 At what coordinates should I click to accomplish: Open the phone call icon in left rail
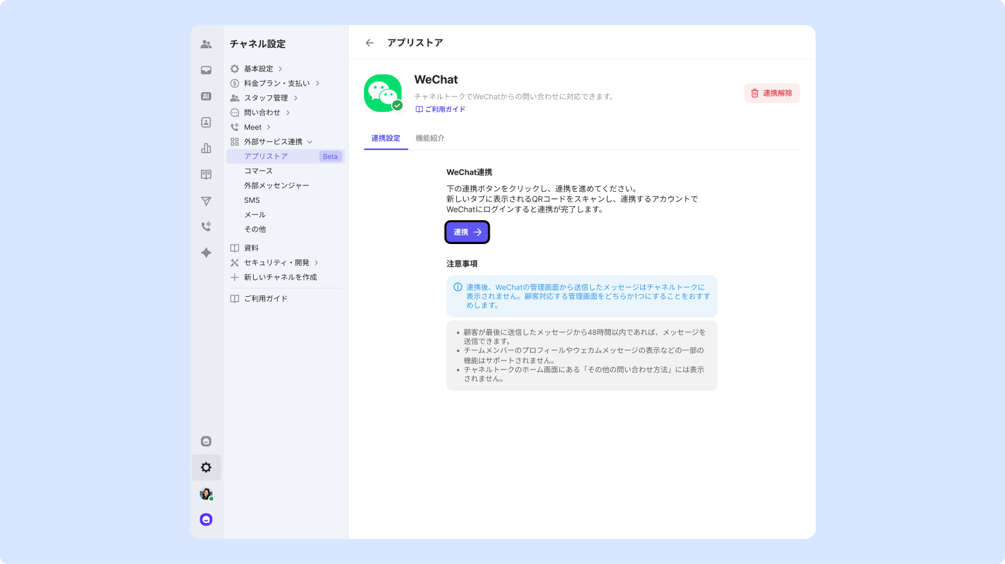point(206,227)
